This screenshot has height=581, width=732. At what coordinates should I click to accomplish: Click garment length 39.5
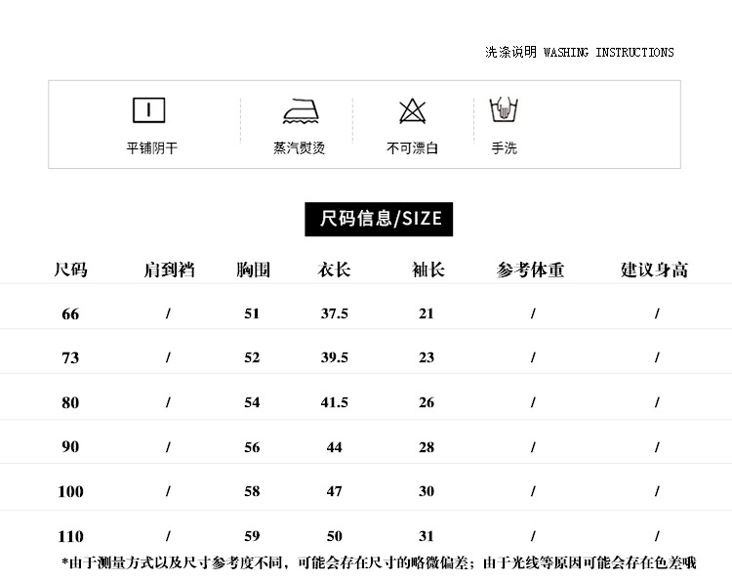tap(334, 357)
